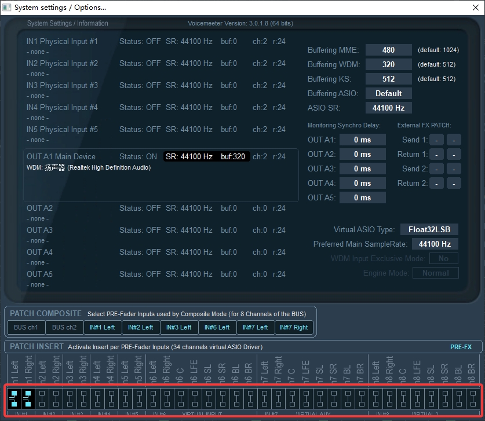
Task: Toggle insert for in1 Right channel
Action: point(28,398)
